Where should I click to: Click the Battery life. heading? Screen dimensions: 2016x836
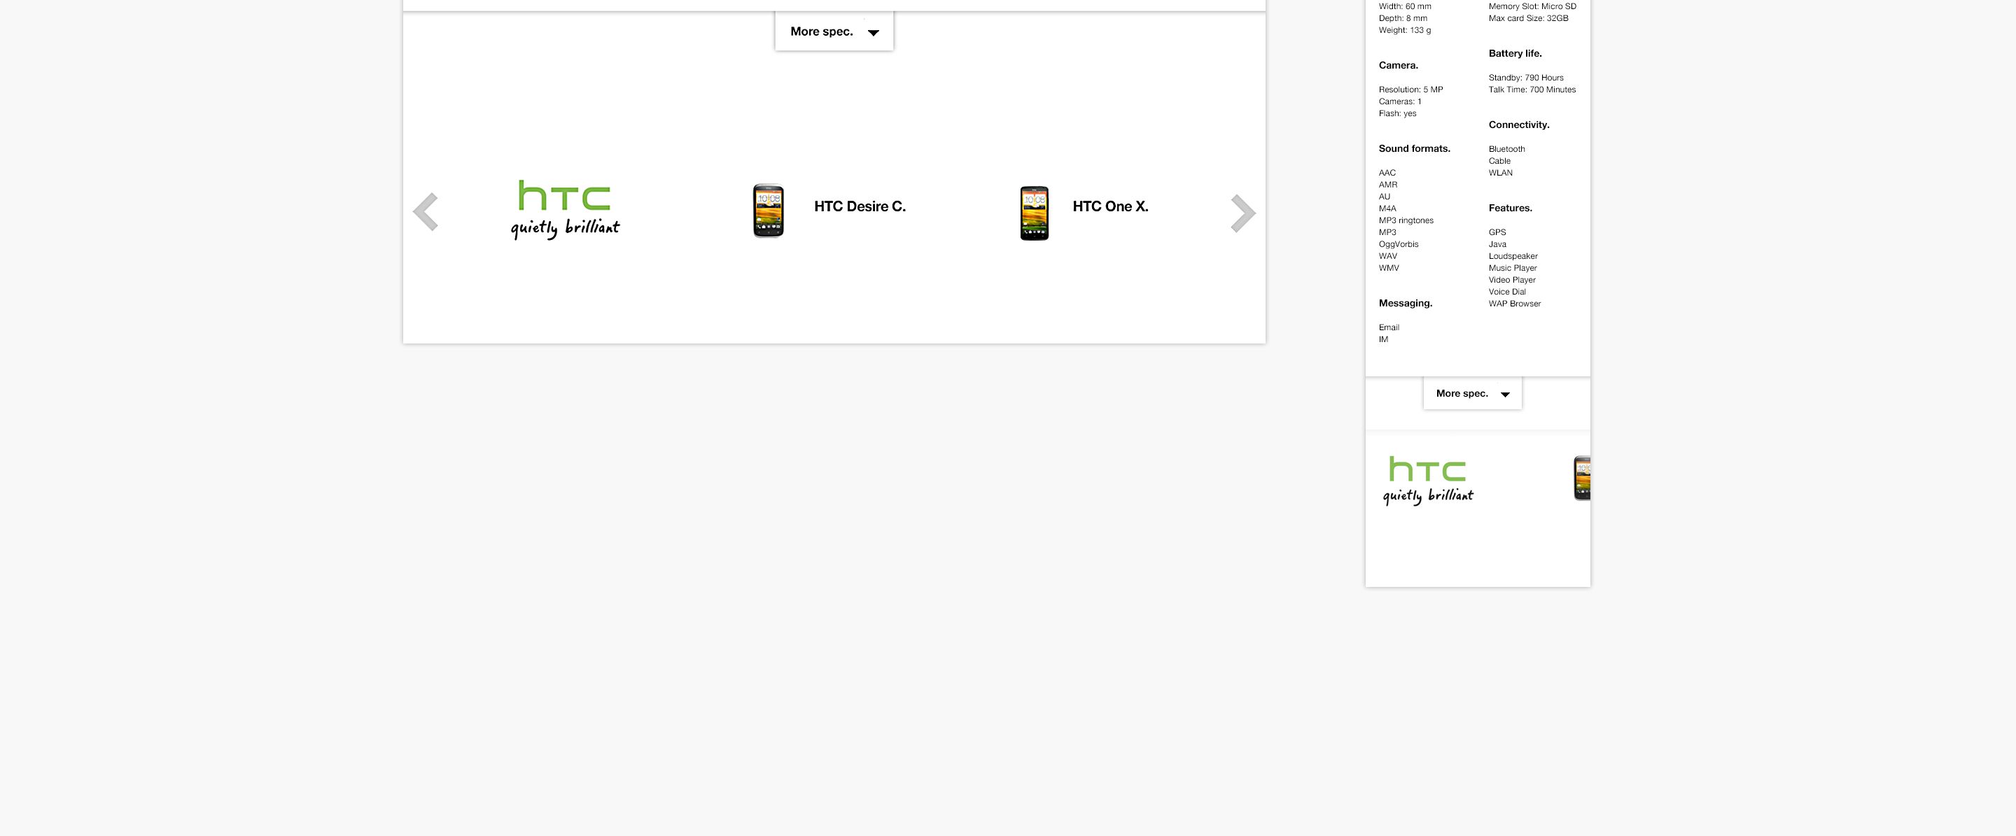1514,53
